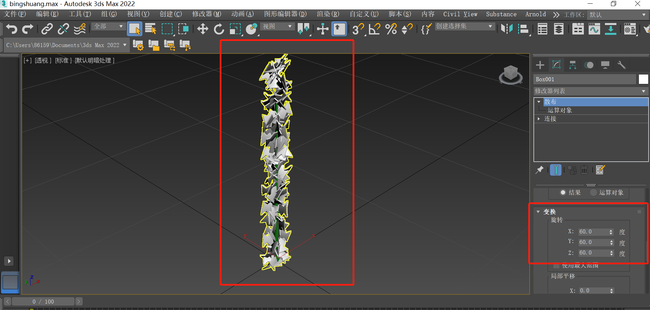Toggle Window/Crossing selection mode

point(183,29)
